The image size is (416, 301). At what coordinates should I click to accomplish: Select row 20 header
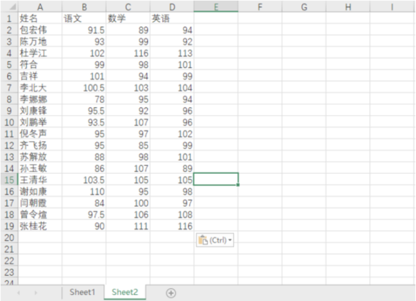[x=9, y=237]
